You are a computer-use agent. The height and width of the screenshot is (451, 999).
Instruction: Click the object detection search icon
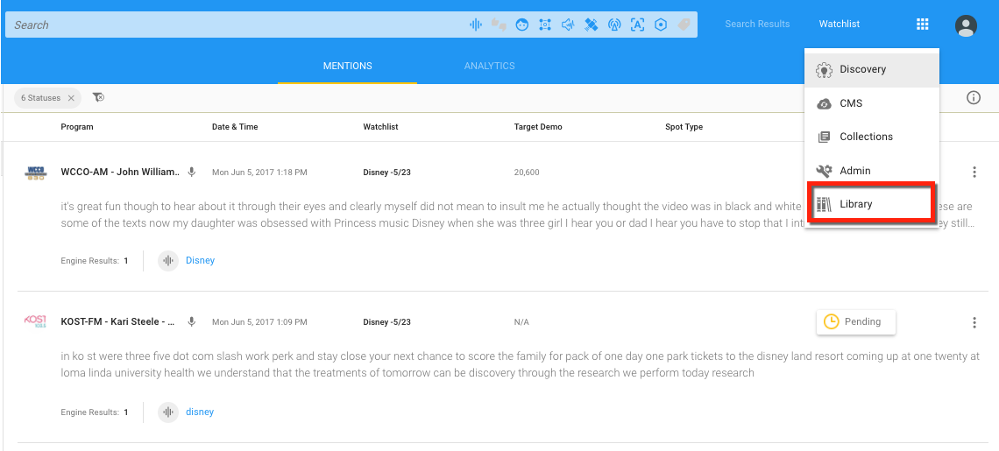[545, 25]
